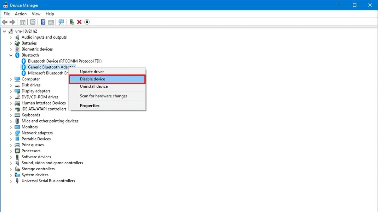
Task: Expand the Software devices category
Action: click(11, 157)
